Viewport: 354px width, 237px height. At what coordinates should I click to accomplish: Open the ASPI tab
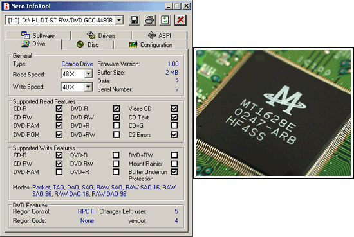point(160,35)
